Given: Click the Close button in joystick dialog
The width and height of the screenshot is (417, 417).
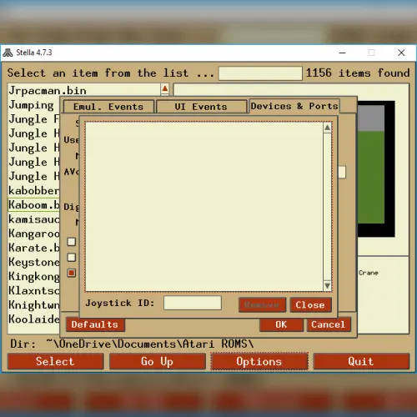Looking at the screenshot, I should point(310,305).
